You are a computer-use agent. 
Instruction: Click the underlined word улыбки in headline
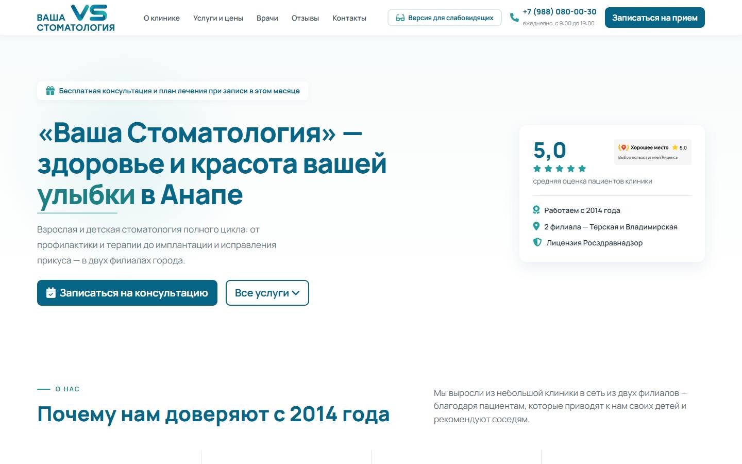[x=86, y=195]
